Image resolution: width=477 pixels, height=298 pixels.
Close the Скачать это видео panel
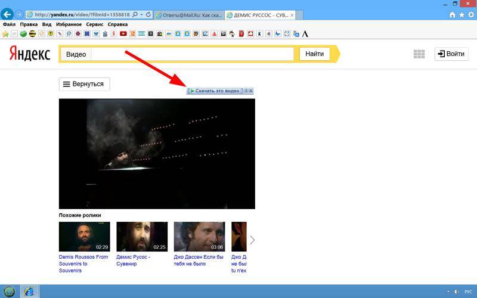tap(250, 91)
